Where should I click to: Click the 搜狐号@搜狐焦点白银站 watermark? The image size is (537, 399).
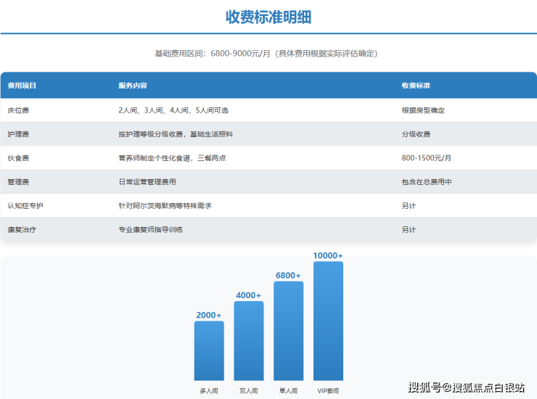[x=466, y=387]
